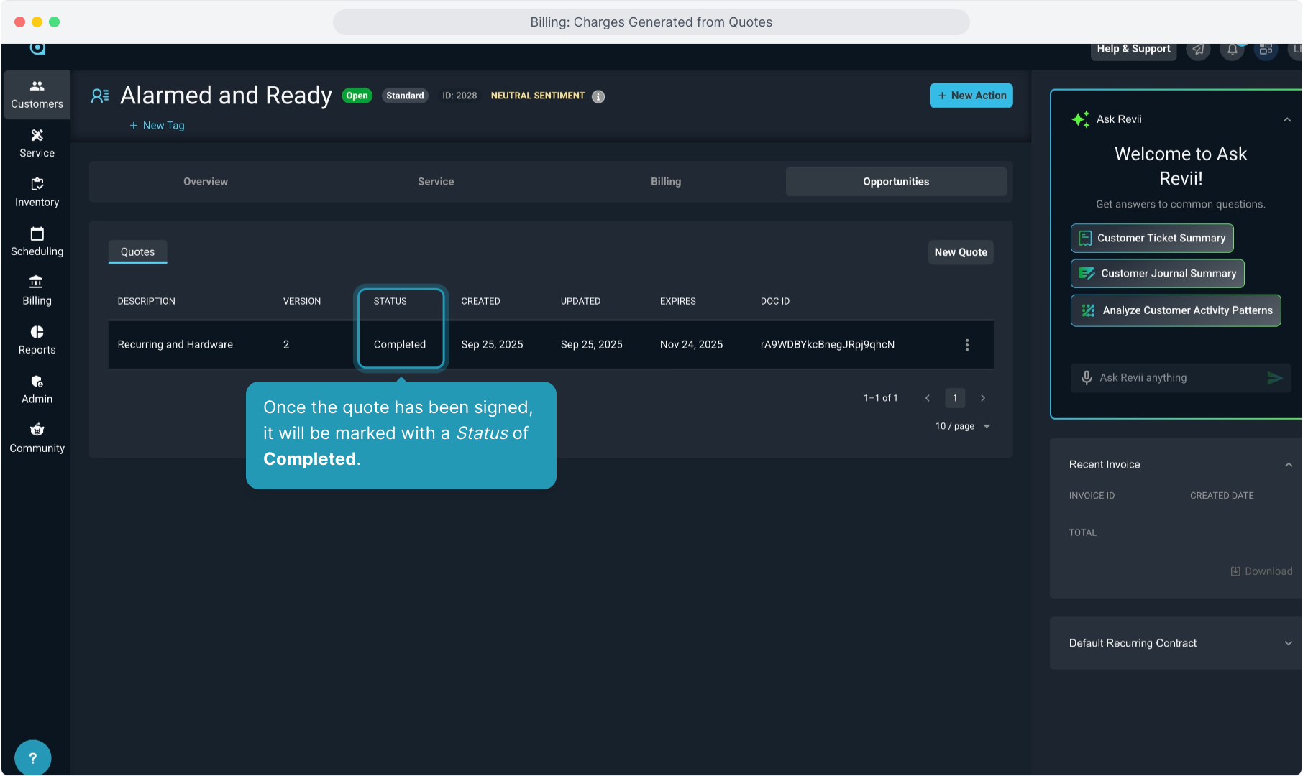Click the notifications bell icon
Screen dimensions: 1303x776
[x=1232, y=50]
